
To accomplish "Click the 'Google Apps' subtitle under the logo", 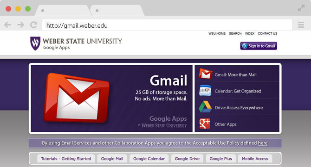I will [x=57, y=48].
